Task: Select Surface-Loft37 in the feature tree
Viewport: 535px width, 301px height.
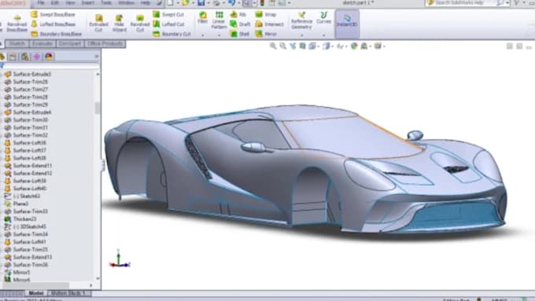Action: click(26, 150)
